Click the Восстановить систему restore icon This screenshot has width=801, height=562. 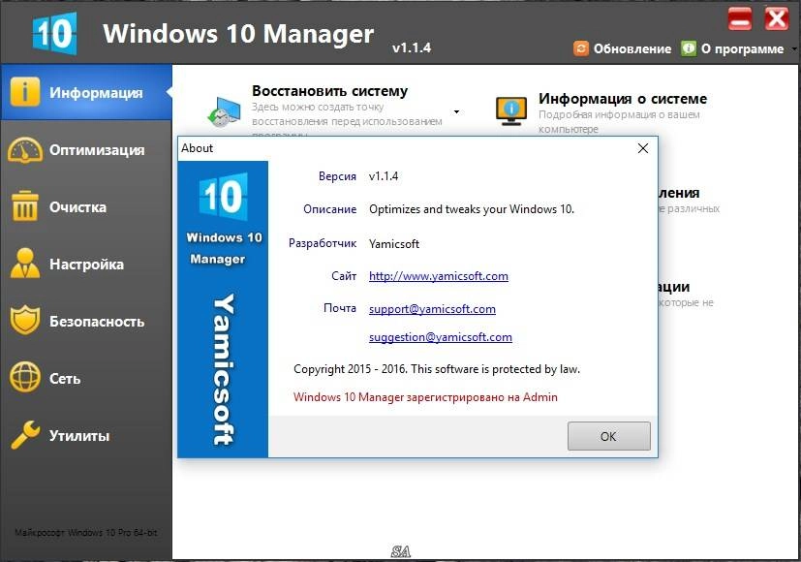click(x=225, y=111)
